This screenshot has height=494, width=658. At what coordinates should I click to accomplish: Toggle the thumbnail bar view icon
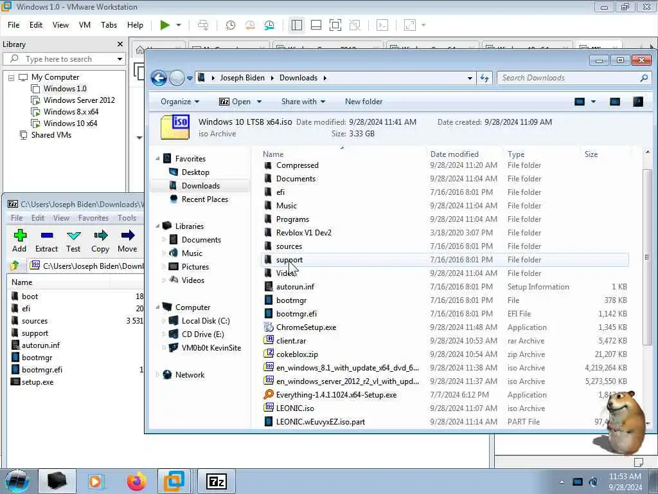point(316,25)
